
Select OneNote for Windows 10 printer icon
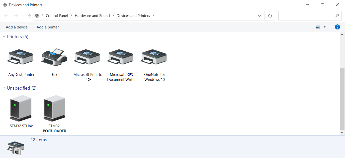[154, 57]
